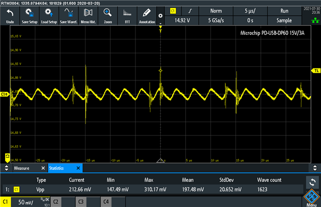
Task: Click the Run acquisition button
Action: pos(284,11)
